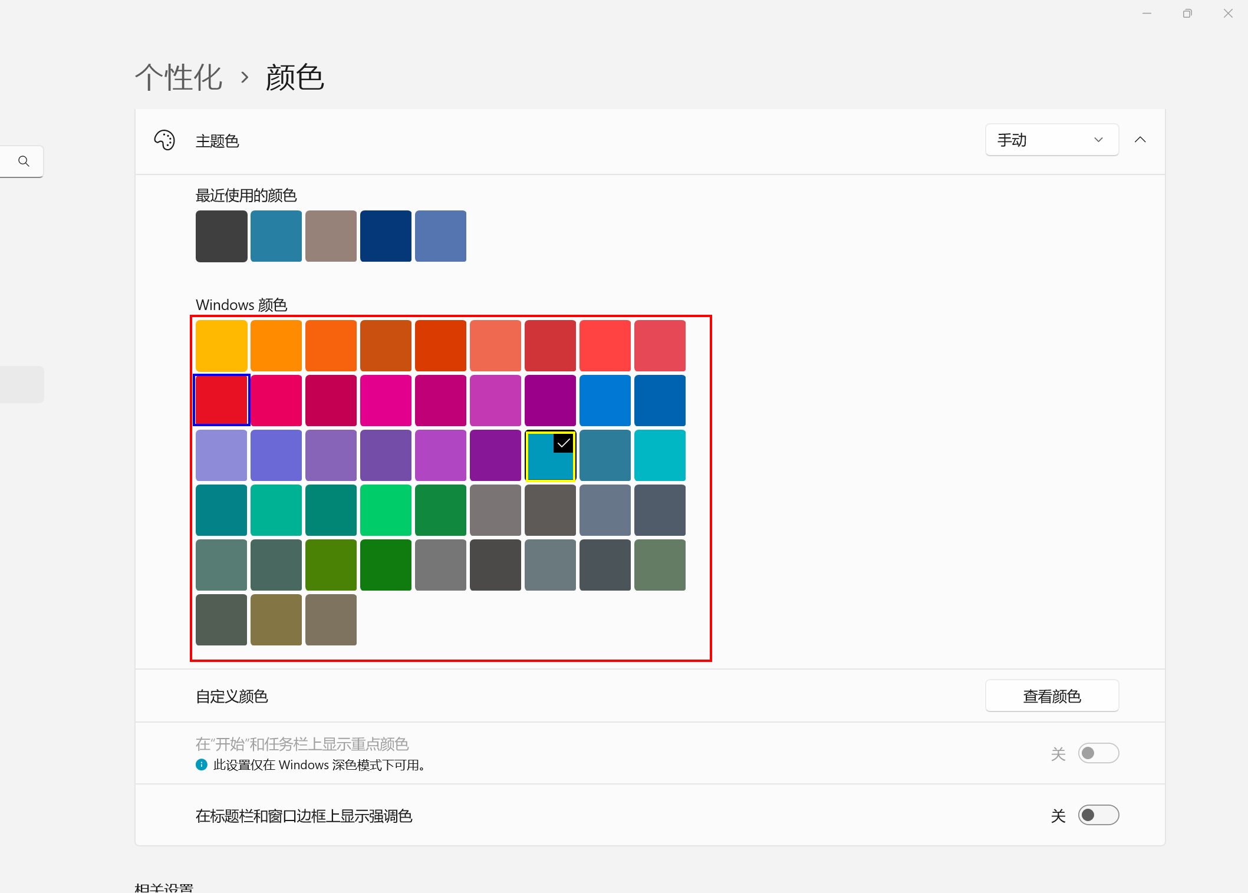The image size is (1248, 893).
Task: Click the highlighted sidebar navigation item
Action: point(22,384)
